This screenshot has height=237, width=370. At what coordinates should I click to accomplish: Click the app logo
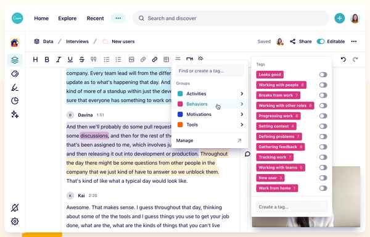[x=17, y=18]
